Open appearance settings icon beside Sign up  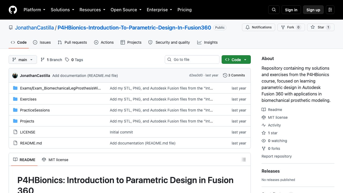[x=330, y=10]
